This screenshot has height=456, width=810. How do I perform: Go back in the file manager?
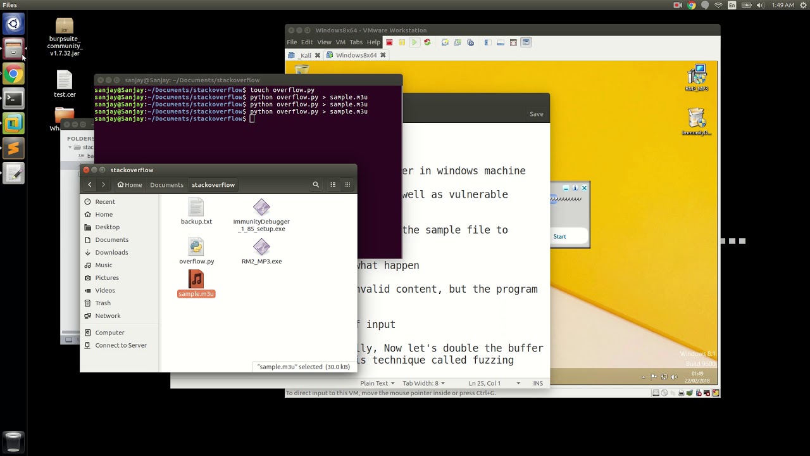pyautogui.click(x=90, y=185)
